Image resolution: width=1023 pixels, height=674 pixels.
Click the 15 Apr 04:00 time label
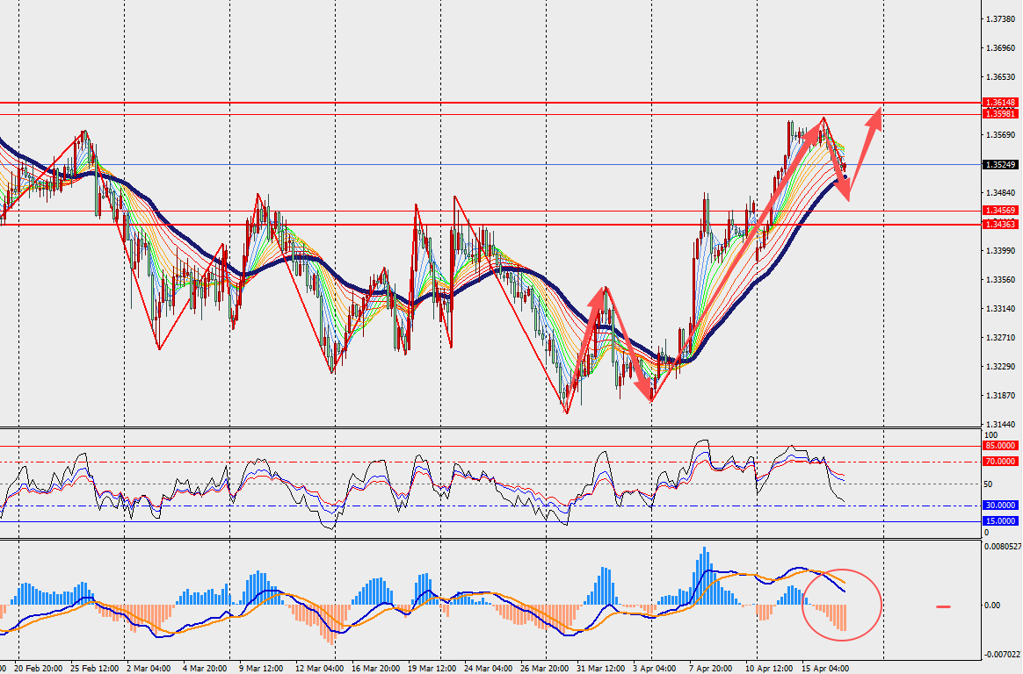(x=826, y=668)
